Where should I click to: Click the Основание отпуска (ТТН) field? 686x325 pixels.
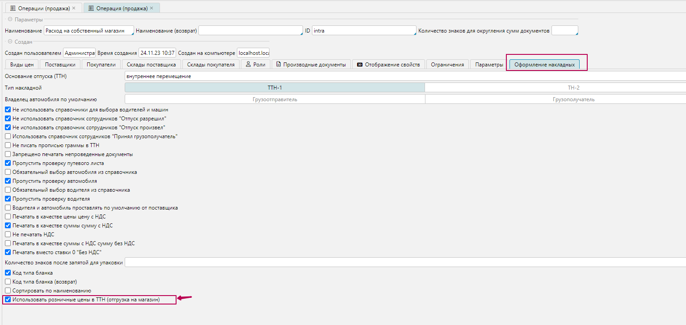404,76
